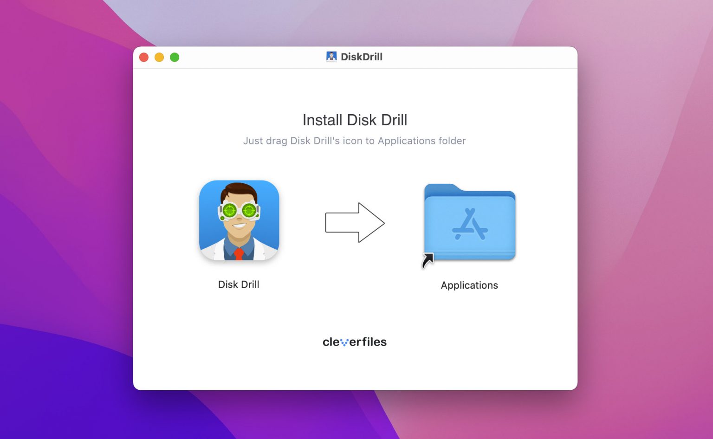Image resolution: width=713 pixels, height=439 pixels.
Task: Select the doctor-with-goggles Disk Drill logo
Action: [x=239, y=220]
